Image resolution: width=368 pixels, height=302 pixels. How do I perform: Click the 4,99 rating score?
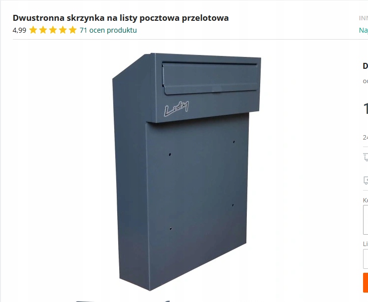[x=19, y=30]
